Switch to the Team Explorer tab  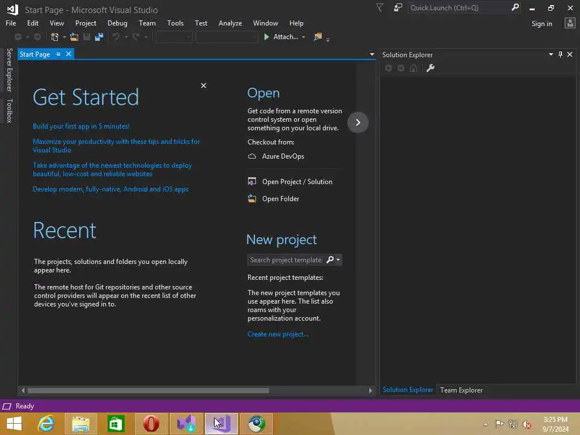point(461,390)
